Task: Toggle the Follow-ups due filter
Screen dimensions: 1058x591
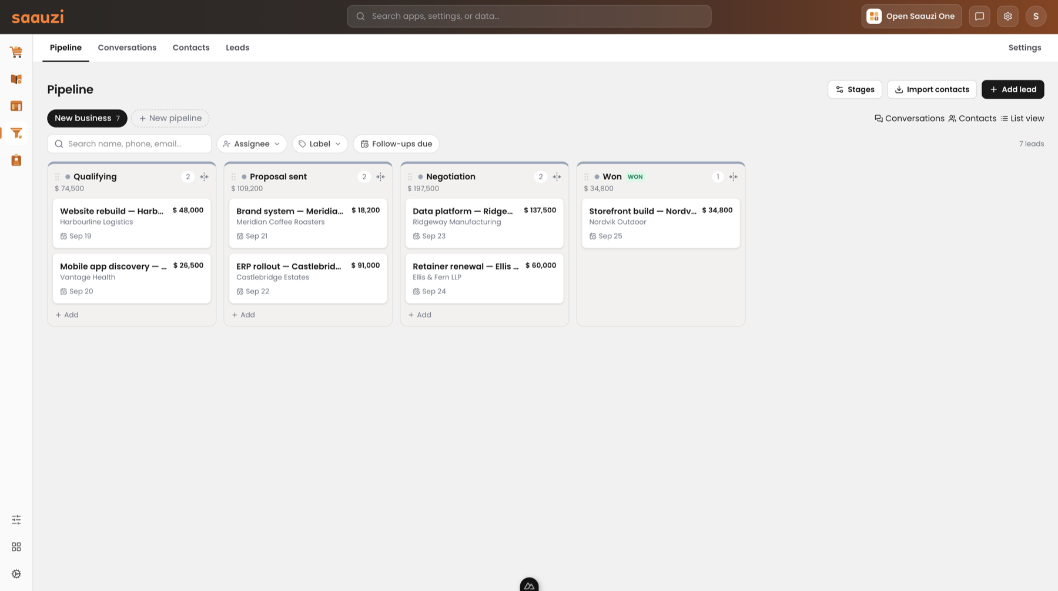Action: [x=396, y=144]
